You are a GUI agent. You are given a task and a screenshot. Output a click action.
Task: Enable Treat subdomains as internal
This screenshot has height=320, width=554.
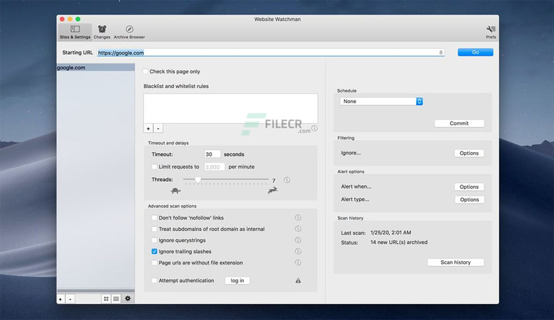(x=154, y=229)
